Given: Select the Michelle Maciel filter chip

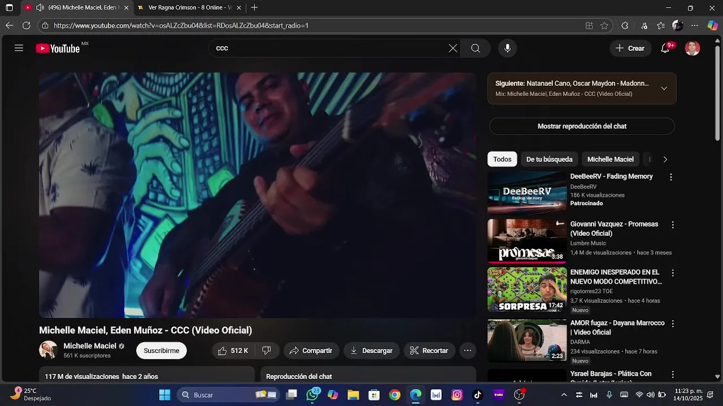Looking at the screenshot, I should pyautogui.click(x=611, y=160).
